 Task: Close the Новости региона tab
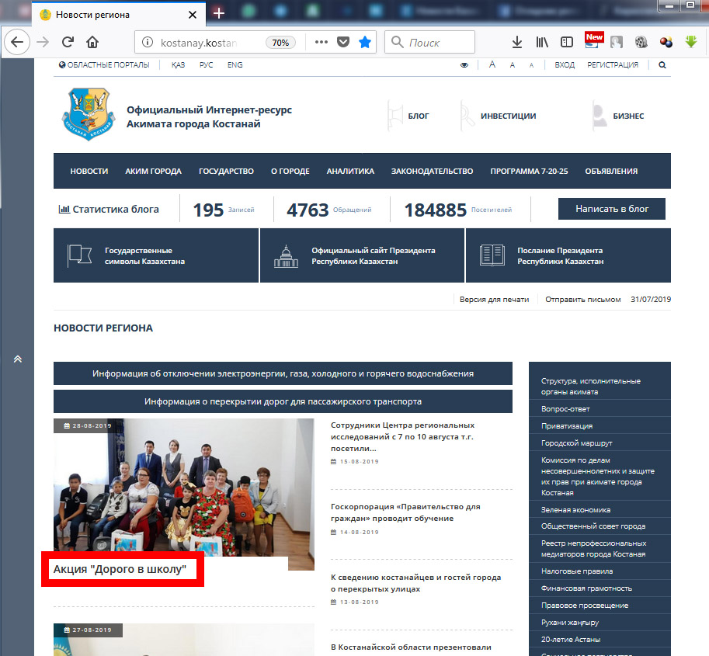pyautogui.click(x=192, y=15)
